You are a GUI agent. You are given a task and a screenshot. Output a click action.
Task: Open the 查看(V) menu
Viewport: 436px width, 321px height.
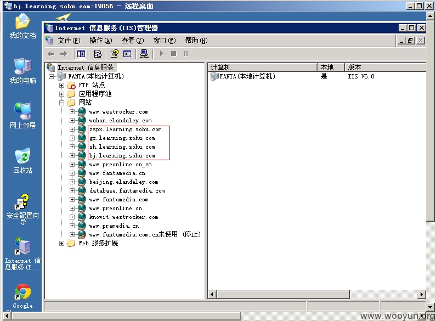tap(133, 41)
